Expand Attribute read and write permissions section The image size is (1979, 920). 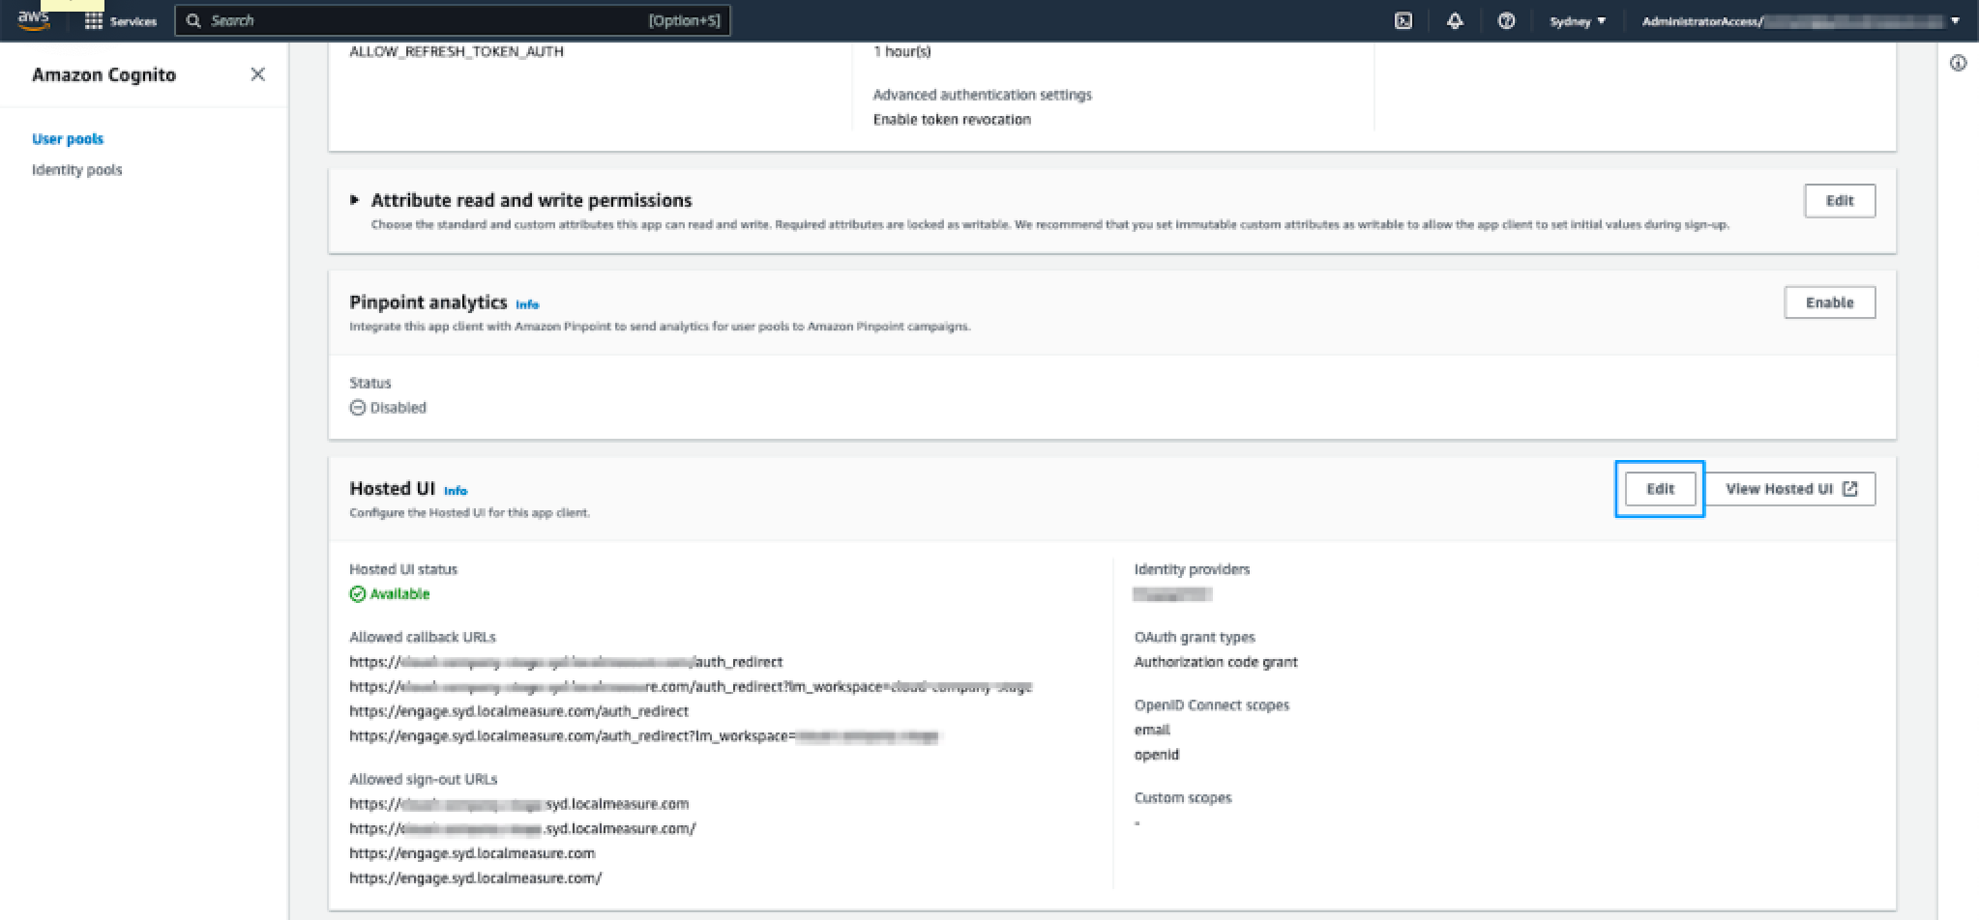point(355,200)
